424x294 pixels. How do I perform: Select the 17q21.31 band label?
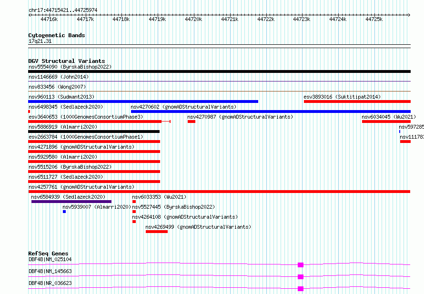point(40,41)
